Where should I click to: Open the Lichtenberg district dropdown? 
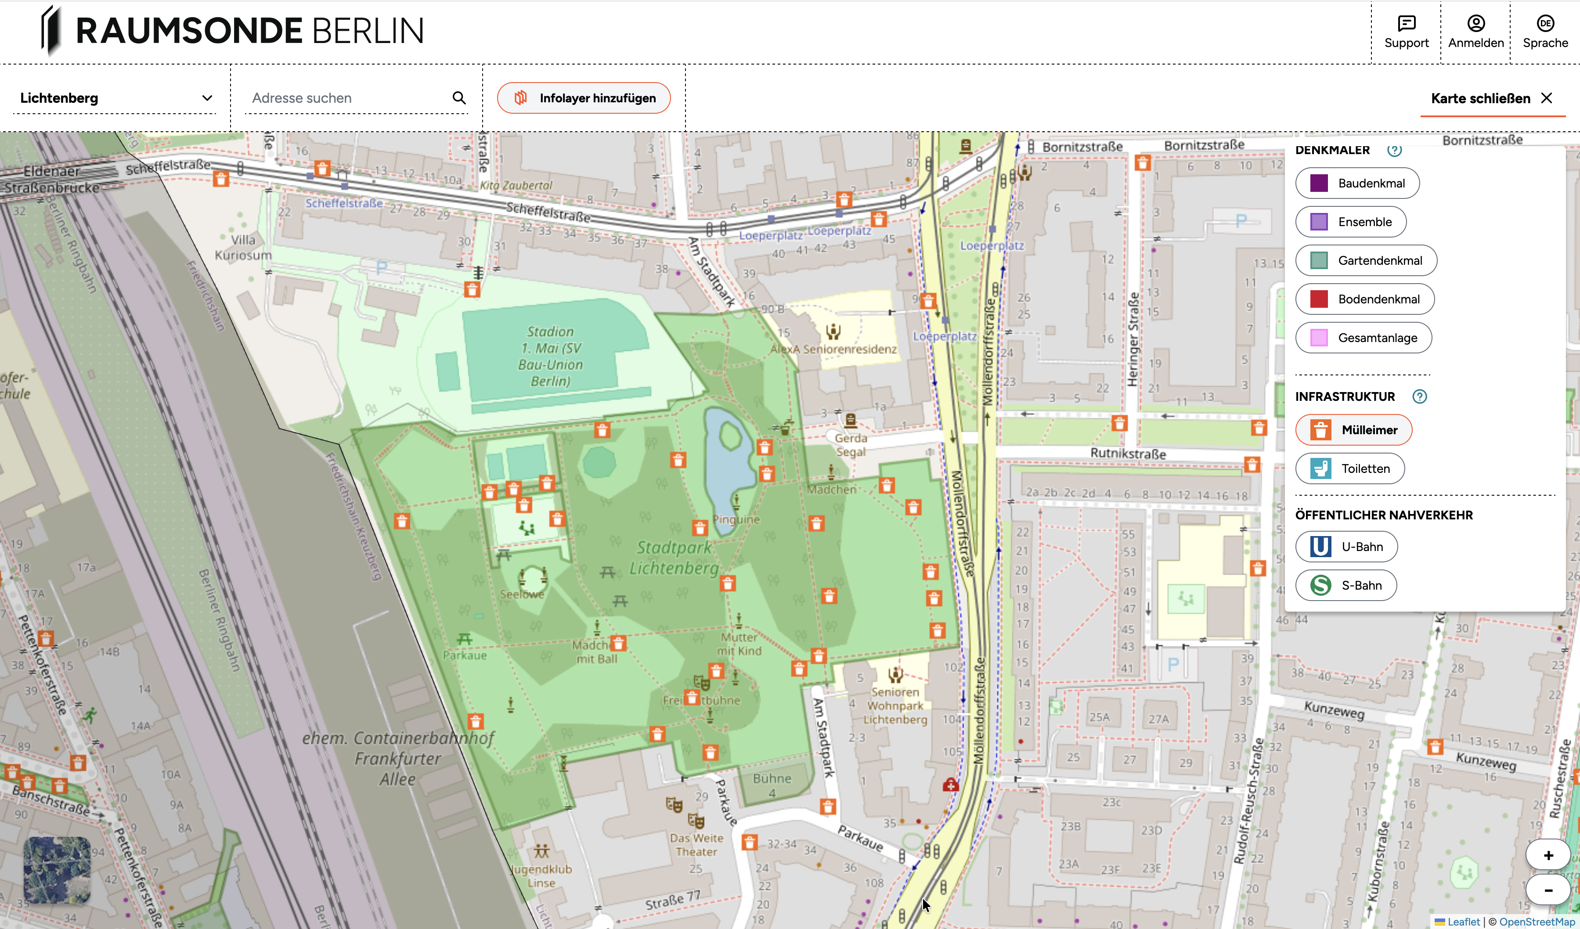(115, 98)
